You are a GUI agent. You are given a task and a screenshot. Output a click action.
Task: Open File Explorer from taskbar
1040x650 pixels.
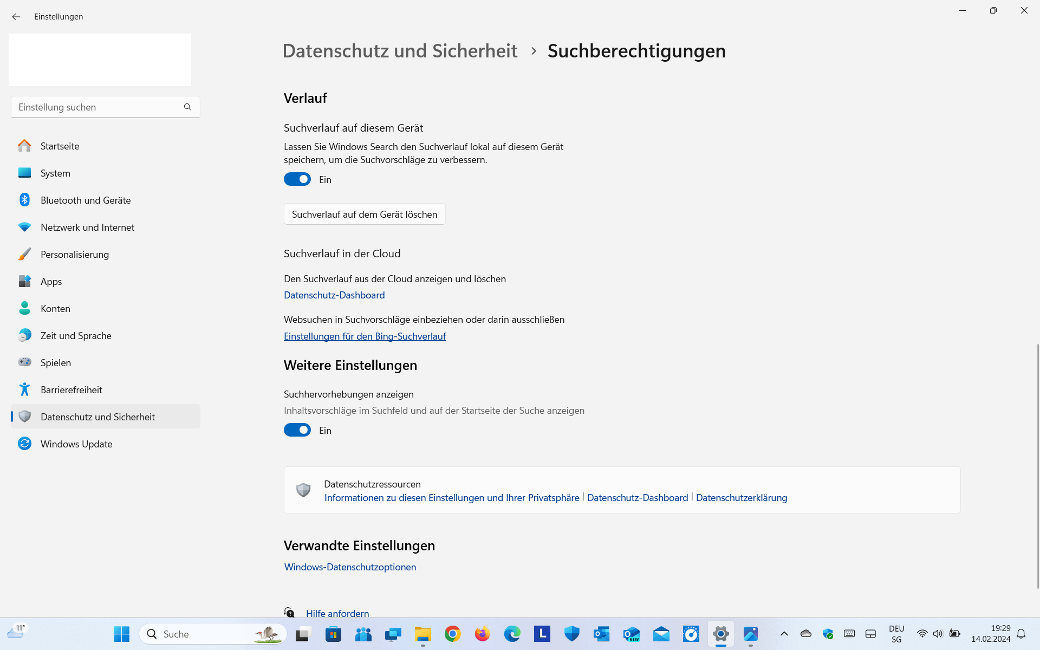(422, 634)
